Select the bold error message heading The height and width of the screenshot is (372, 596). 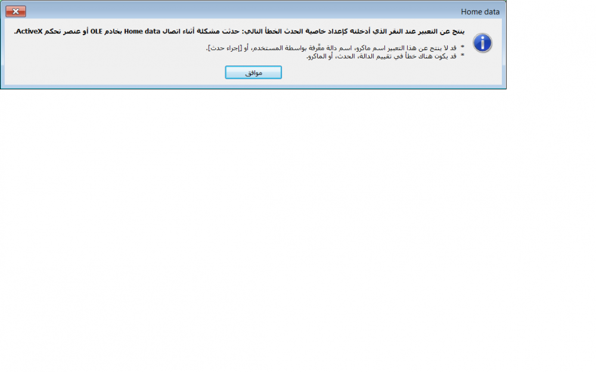click(x=240, y=32)
